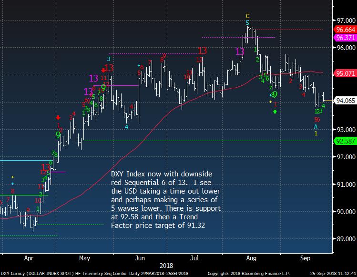The width and height of the screenshot is (357, 277).
Task: Click the green up arrow in August
Action: (x=275, y=111)
